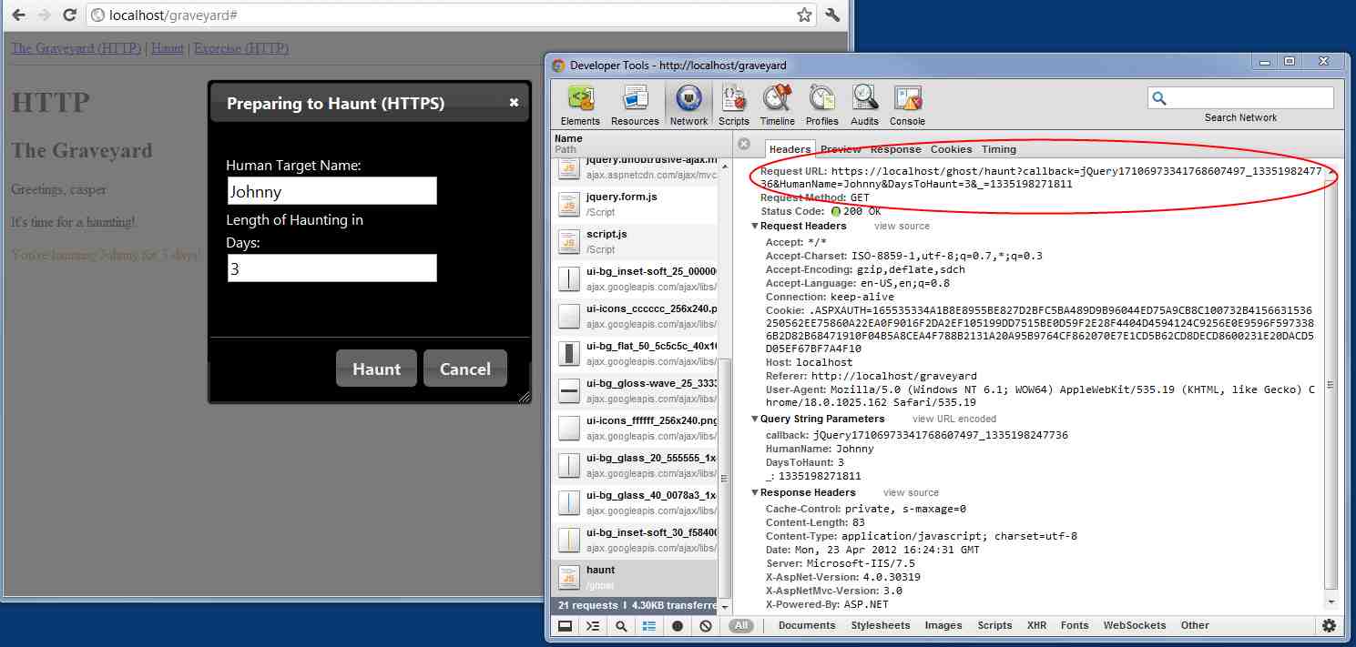The width and height of the screenshot is (1356, 647).
Task: Open the DevTools settings gear
Action: coord(1329,626)
